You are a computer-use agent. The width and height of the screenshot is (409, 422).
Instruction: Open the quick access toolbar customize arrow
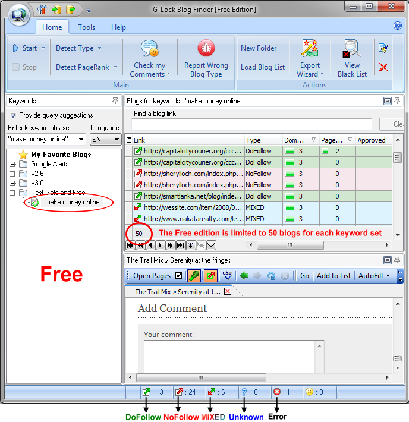pos(89,10)
